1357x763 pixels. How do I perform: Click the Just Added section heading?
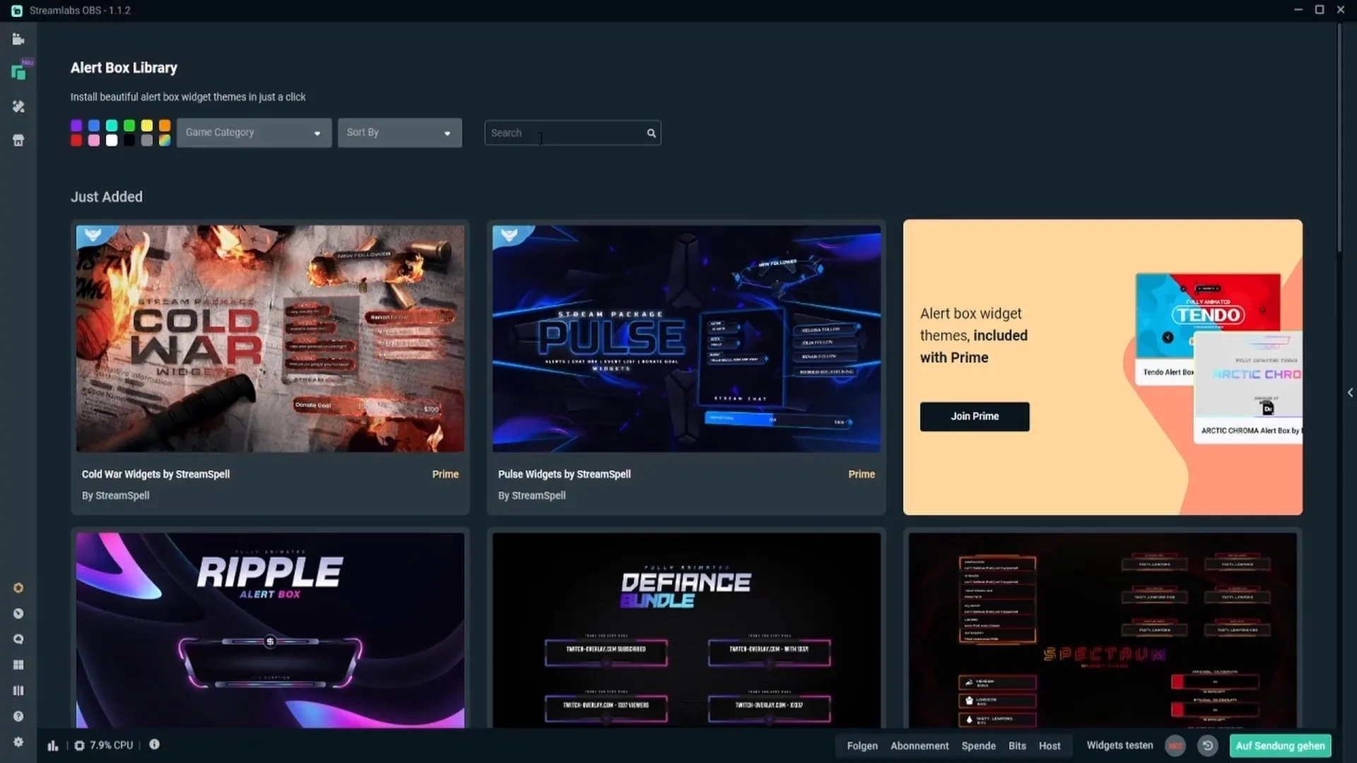click(x=107, y=197)
